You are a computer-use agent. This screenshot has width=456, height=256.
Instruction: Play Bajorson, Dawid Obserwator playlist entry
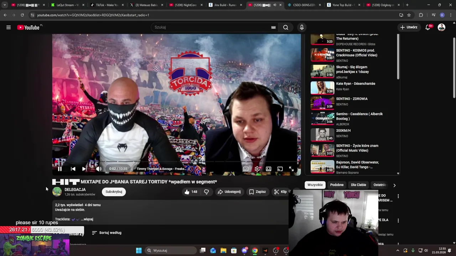coord(353,167)
